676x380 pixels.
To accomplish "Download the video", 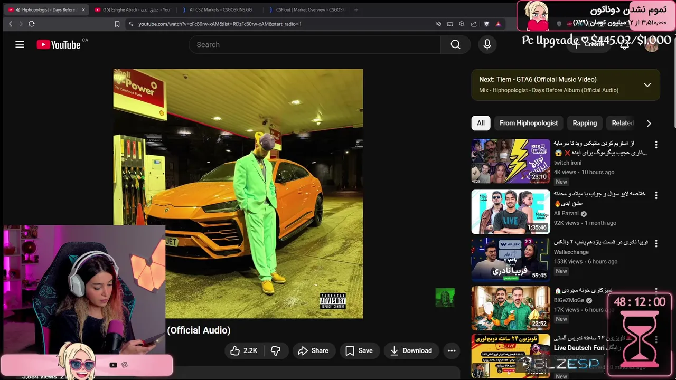I will tap(411, 350).
